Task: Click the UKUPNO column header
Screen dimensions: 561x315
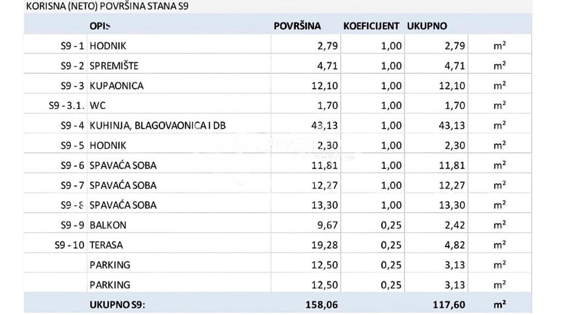Action: point(427,26)
